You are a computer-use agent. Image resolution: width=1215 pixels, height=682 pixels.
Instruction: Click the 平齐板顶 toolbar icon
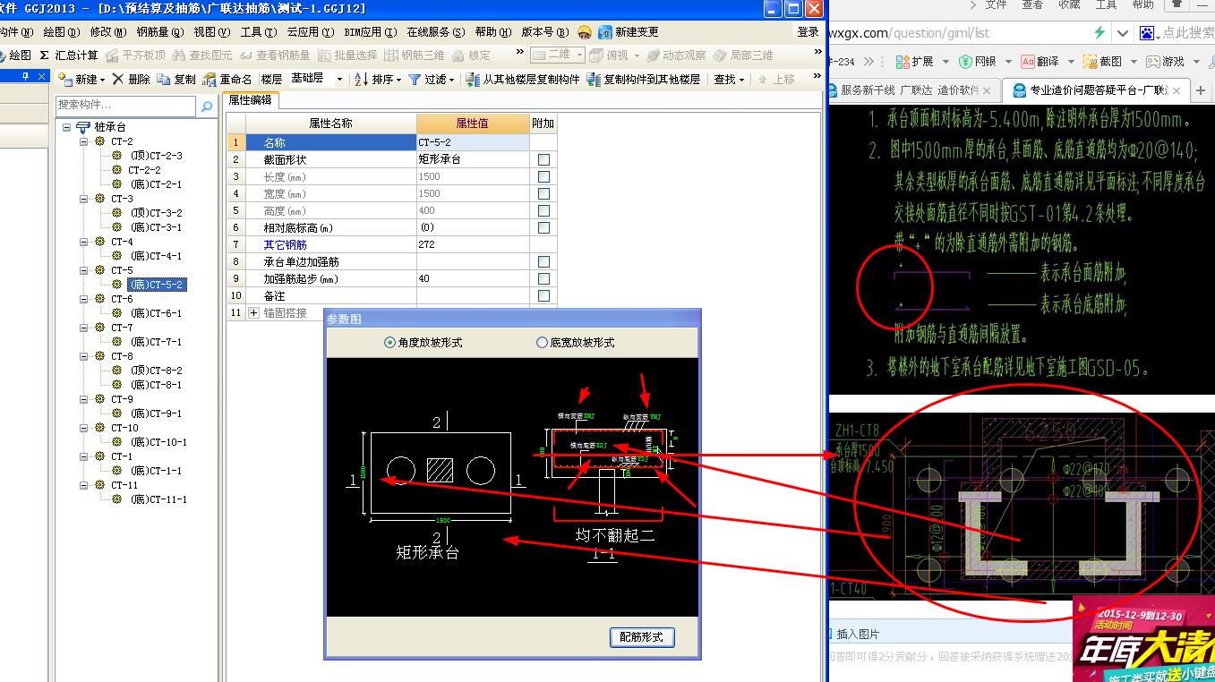point(136,55)
